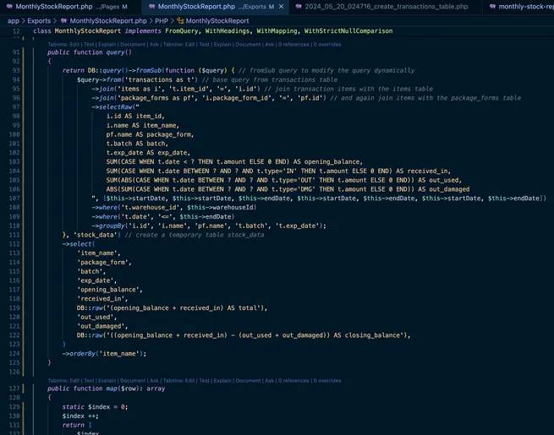Click 'groupBy' on line 110
Viewport: 554px width, 435px height.
point(112,226)
